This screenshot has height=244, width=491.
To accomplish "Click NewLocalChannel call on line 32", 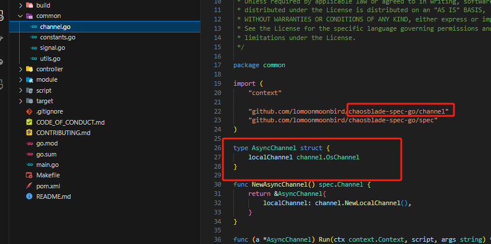I will 372,203.
